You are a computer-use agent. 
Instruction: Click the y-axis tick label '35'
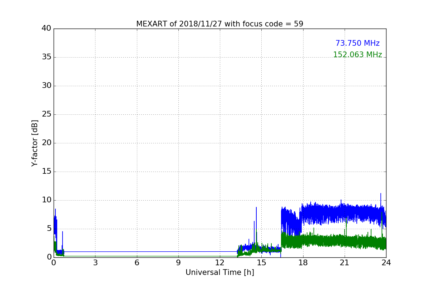(46, 57)
